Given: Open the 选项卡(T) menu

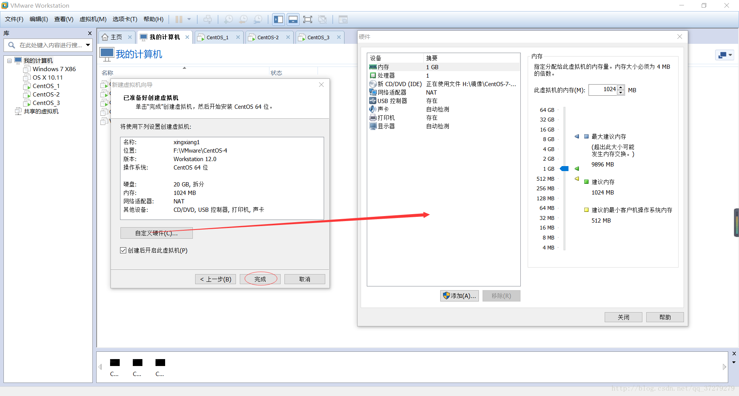Looking at the screenshot, I should 125,19.
